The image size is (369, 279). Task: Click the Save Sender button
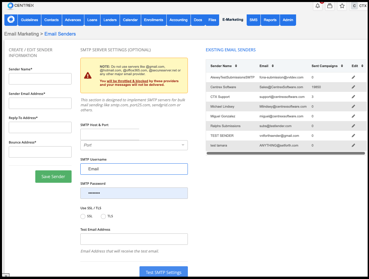click(53, 176)
